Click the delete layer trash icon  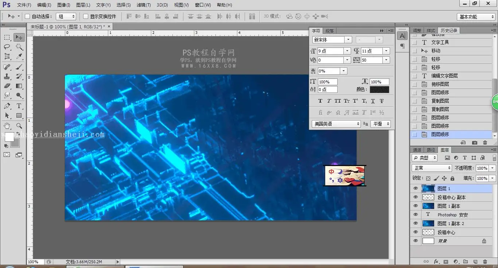click(485, 261)
